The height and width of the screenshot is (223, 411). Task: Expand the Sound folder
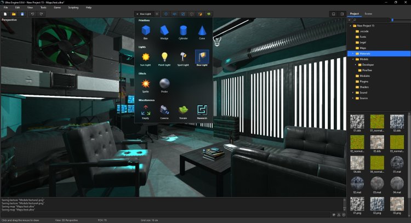pyautogui.click(x=353, y=93)
